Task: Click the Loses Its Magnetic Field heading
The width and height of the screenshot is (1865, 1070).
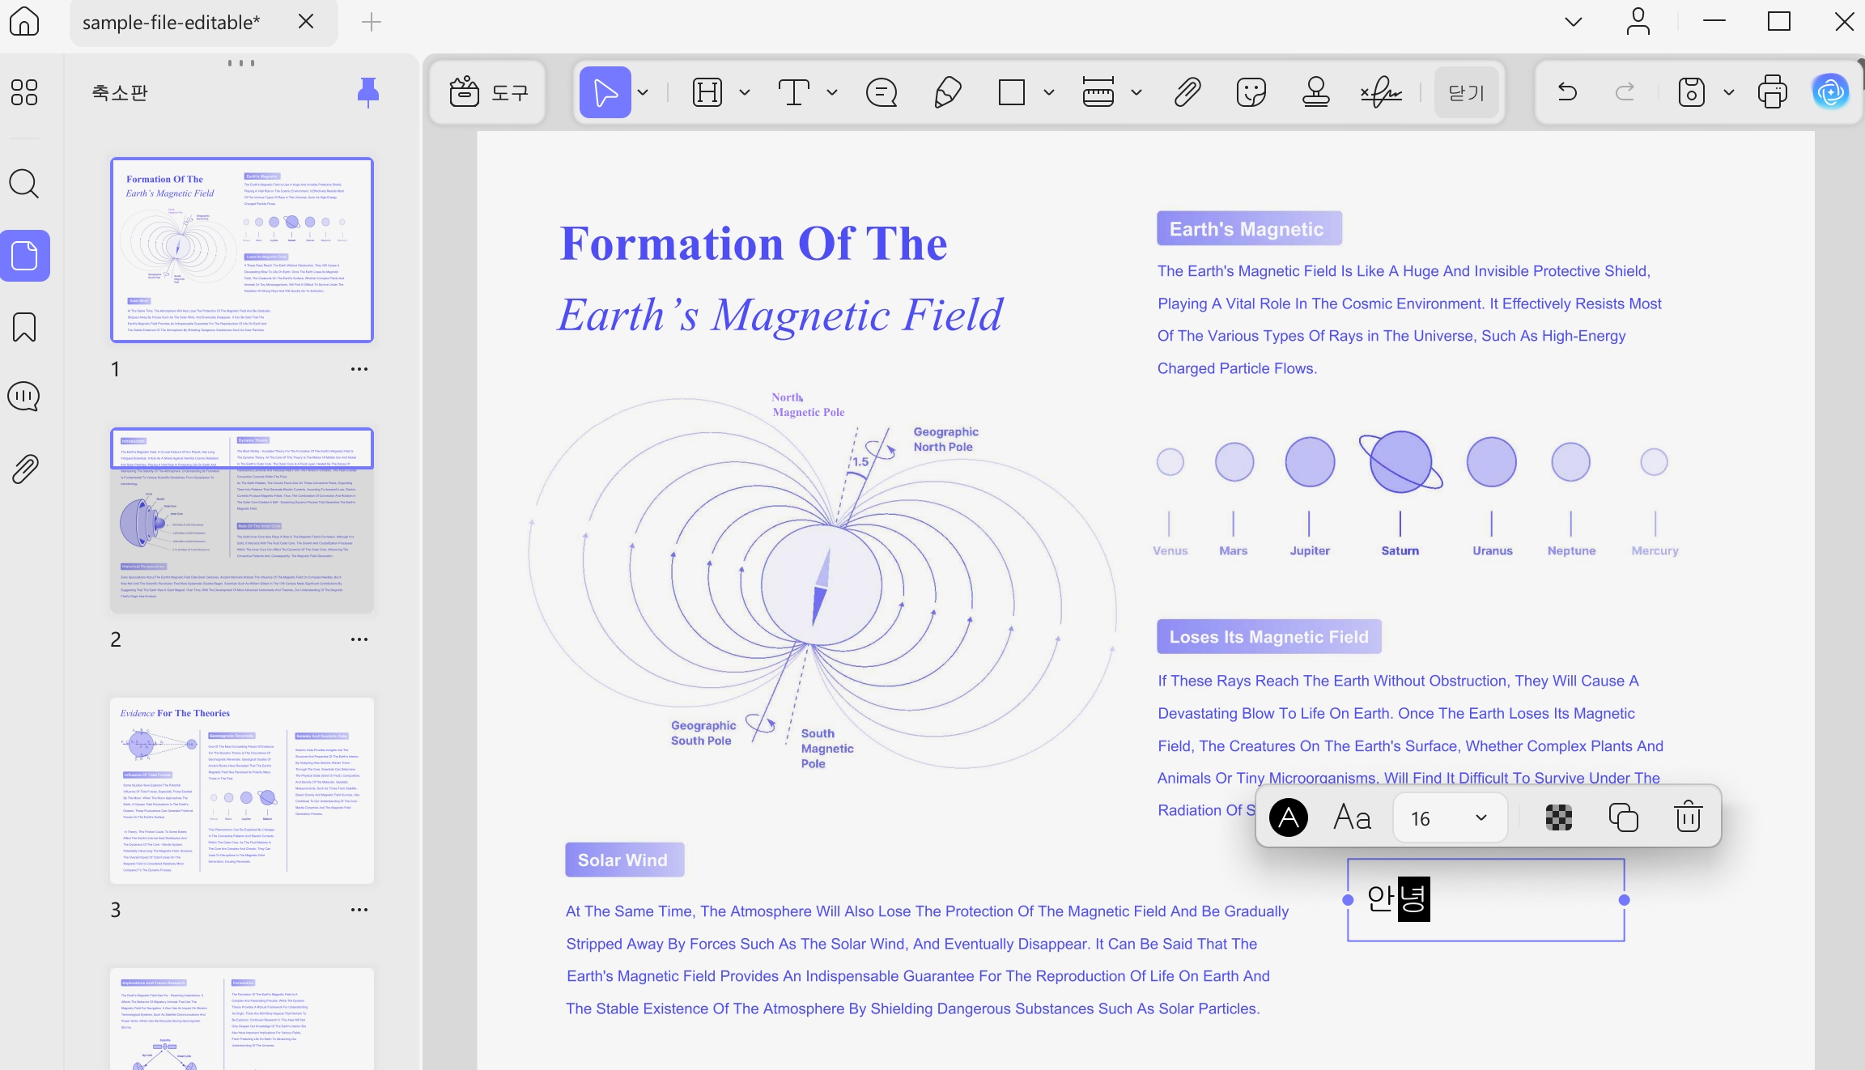Action: point(1269,637)
